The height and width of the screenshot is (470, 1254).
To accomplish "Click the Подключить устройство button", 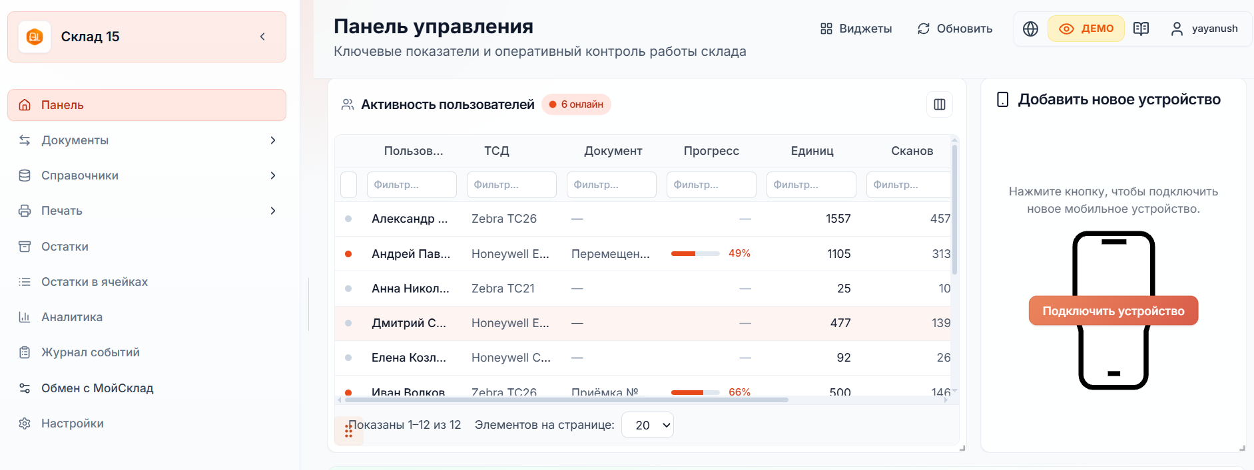I will click(1113, 310).
